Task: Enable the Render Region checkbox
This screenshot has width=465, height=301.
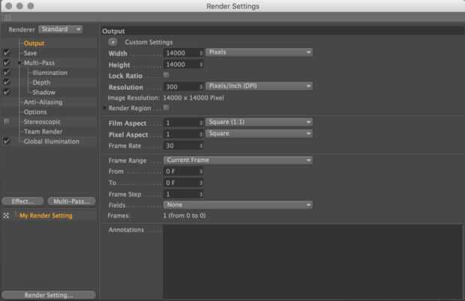Action: 166,108
